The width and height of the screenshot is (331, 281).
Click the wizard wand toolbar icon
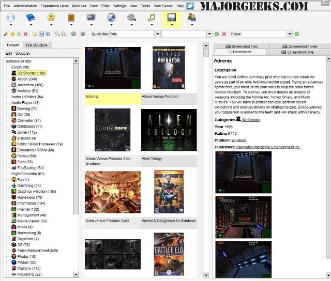point(6,34)
